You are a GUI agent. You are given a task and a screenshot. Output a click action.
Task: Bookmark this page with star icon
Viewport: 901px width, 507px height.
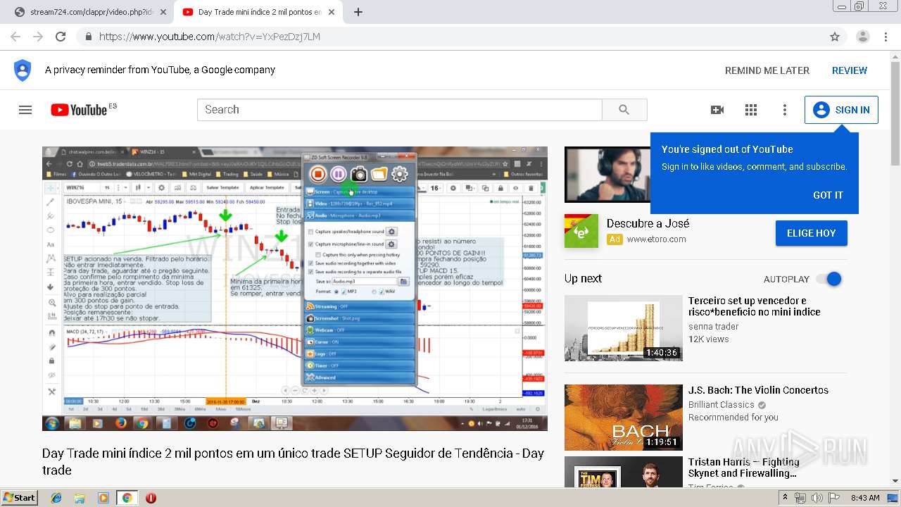835,37
